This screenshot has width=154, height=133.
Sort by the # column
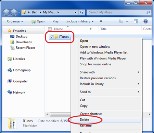[91, 29]
